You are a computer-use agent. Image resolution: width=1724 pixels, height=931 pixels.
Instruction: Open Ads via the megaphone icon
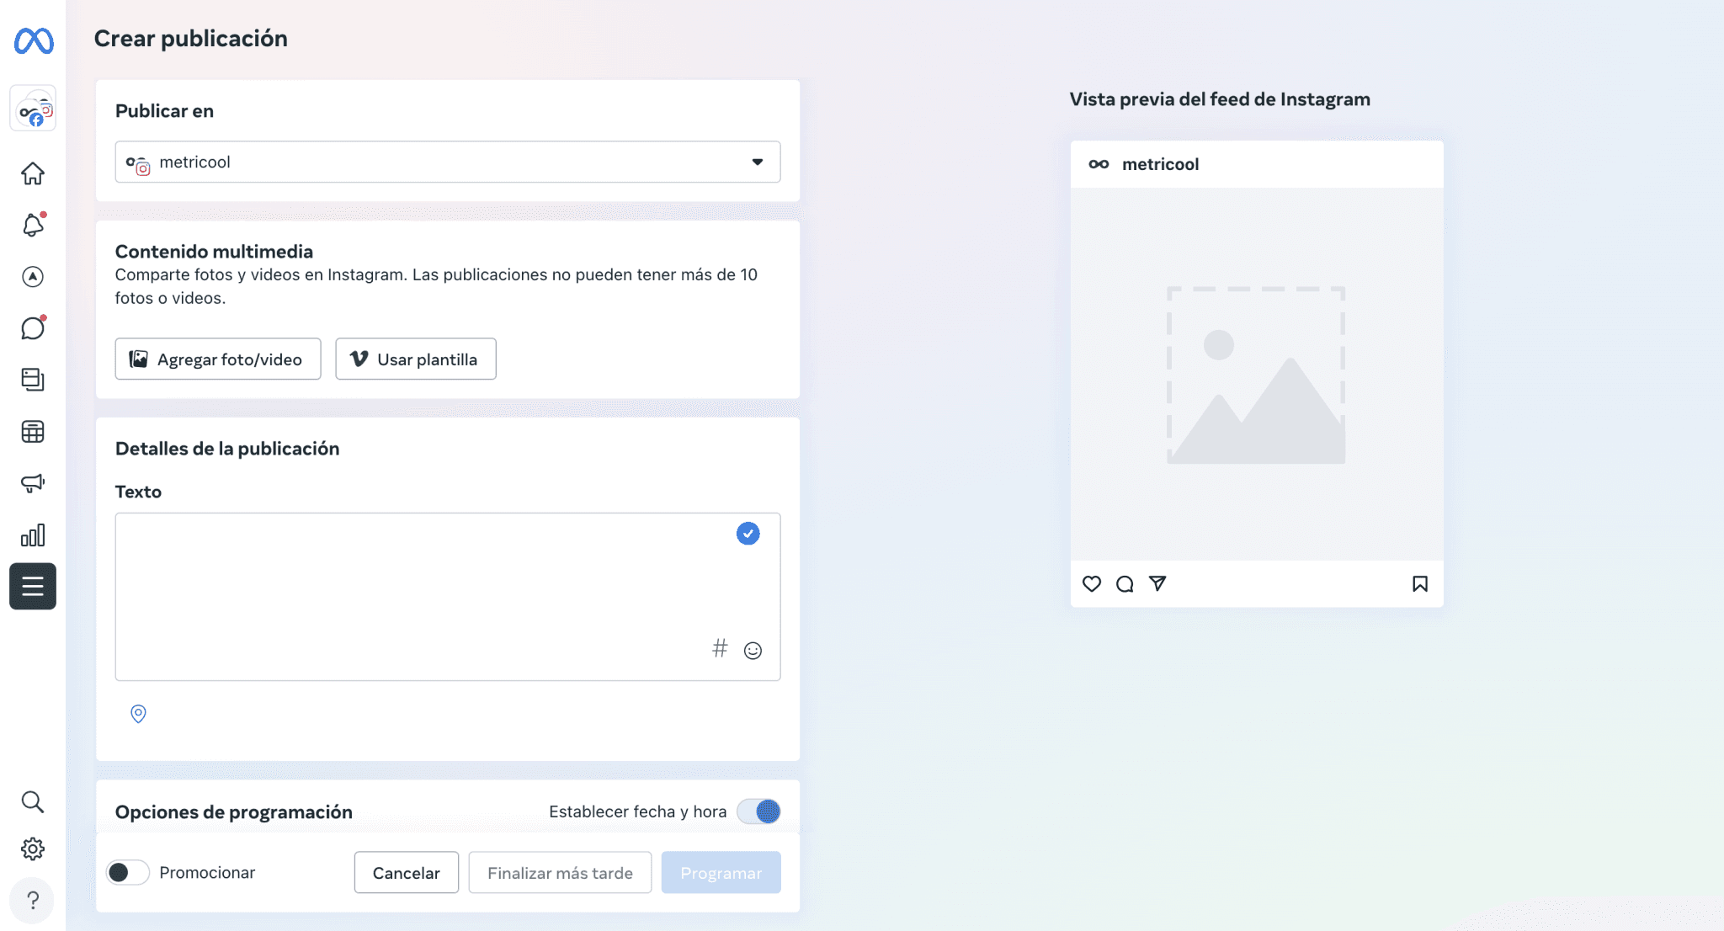[x=33, y=482]
